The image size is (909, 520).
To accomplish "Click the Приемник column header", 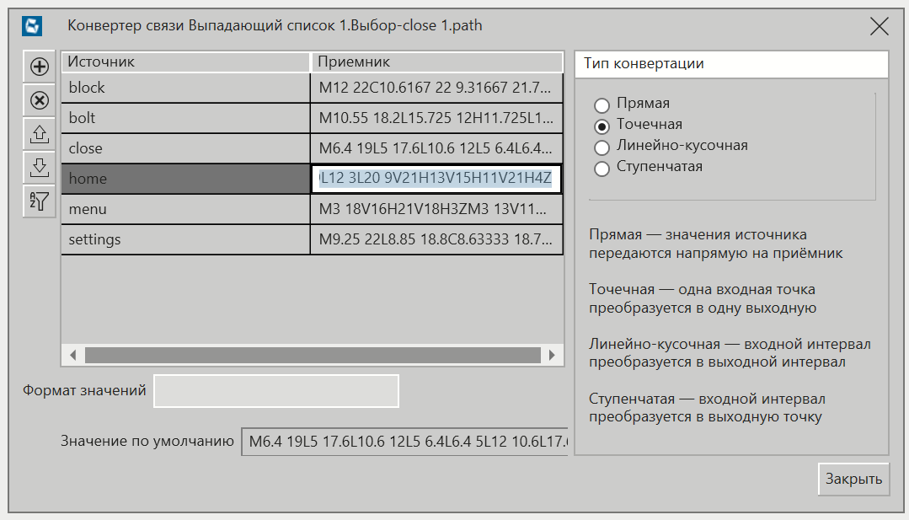I will coord(436,62).
